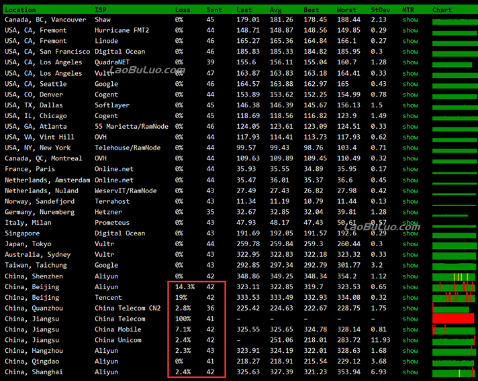Show MTR for Los Angeles QuadraNET
The image size is (478, 381).
(x=410, y=62)
